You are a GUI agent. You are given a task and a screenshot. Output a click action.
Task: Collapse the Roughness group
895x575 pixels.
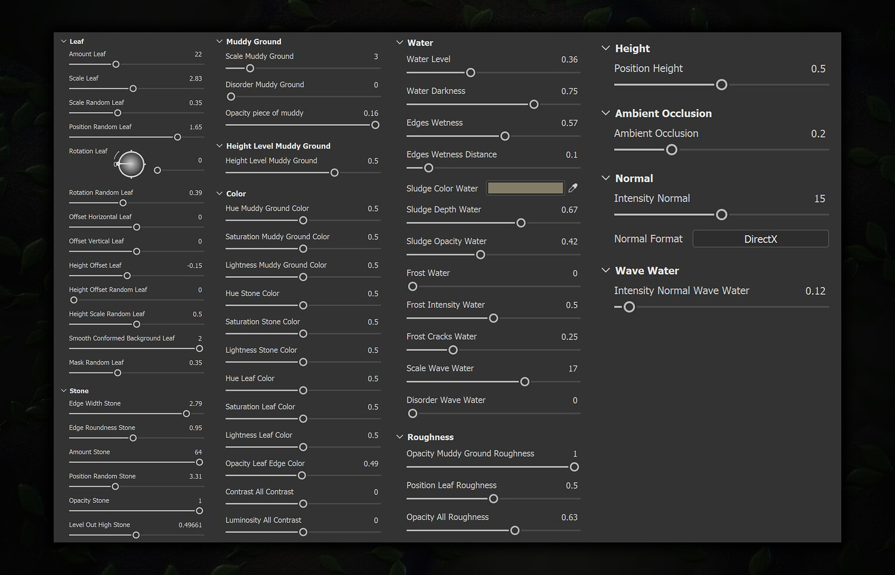(400, 437)
